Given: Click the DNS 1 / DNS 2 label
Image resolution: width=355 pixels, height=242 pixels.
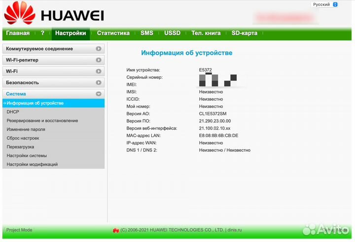Looking at the screenshot, I should point(142,150).
